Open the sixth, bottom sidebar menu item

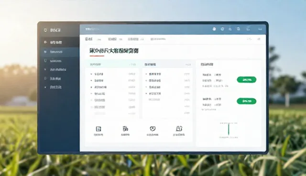point(59,87)
